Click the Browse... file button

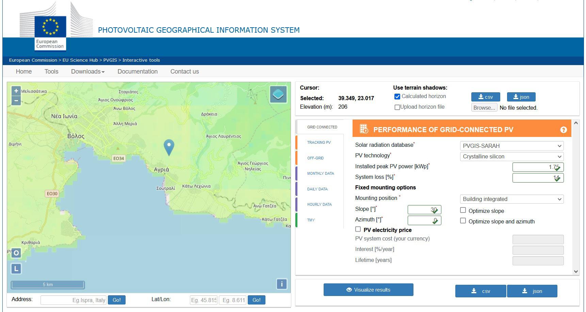484,108
